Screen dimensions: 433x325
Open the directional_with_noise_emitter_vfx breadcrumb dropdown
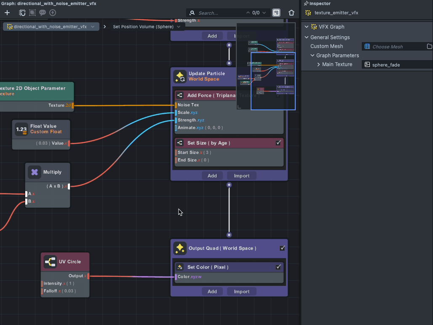point(93,27)
